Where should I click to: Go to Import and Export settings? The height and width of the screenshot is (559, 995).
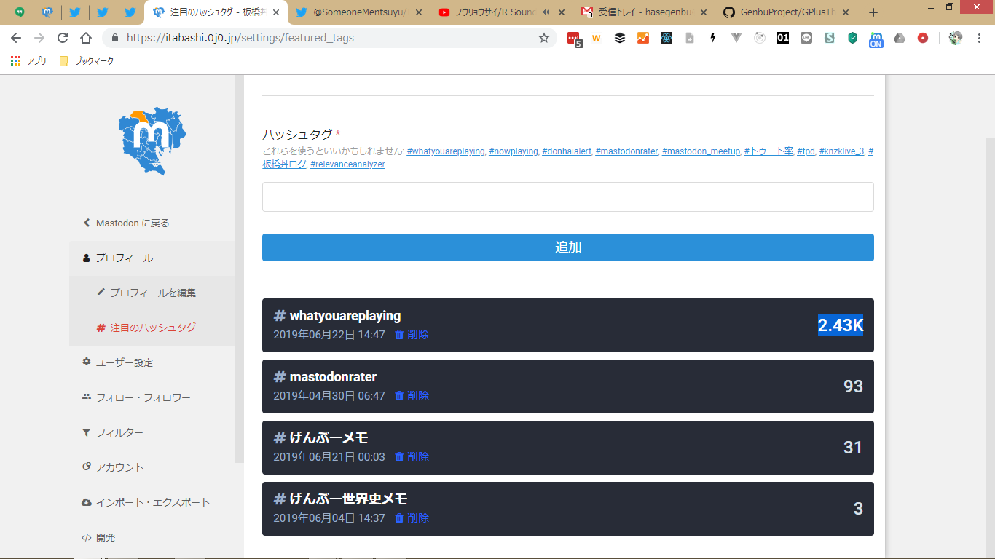click(152, 502)
